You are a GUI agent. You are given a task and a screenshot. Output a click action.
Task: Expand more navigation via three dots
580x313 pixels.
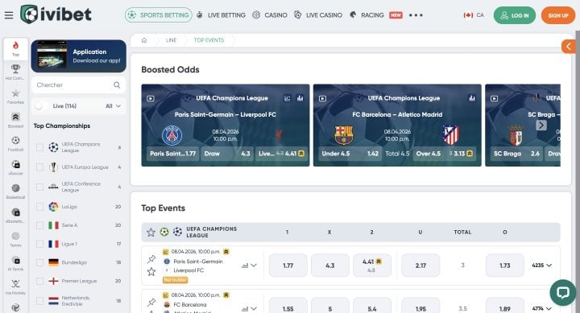click(416, 15)
